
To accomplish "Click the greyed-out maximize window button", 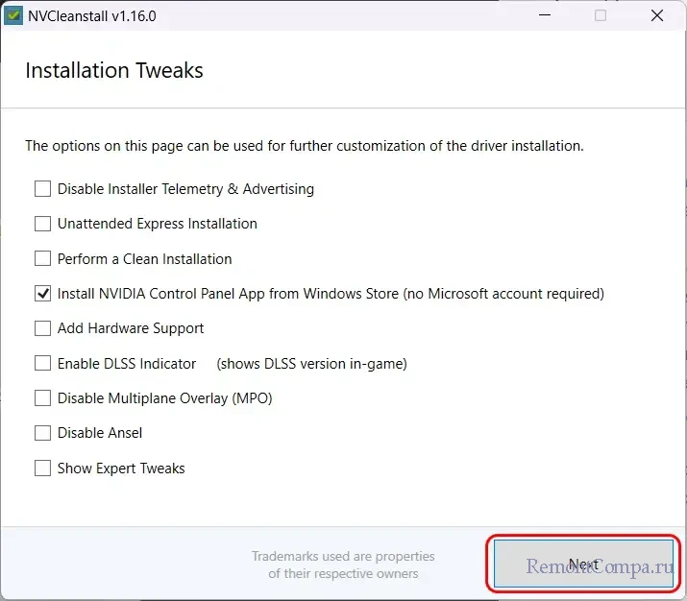I will (601, 15).
